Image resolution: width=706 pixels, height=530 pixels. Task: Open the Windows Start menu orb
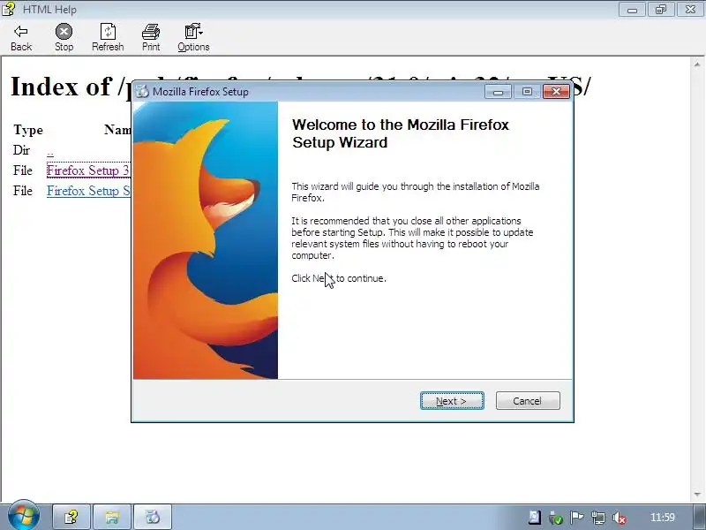[23, 516]
